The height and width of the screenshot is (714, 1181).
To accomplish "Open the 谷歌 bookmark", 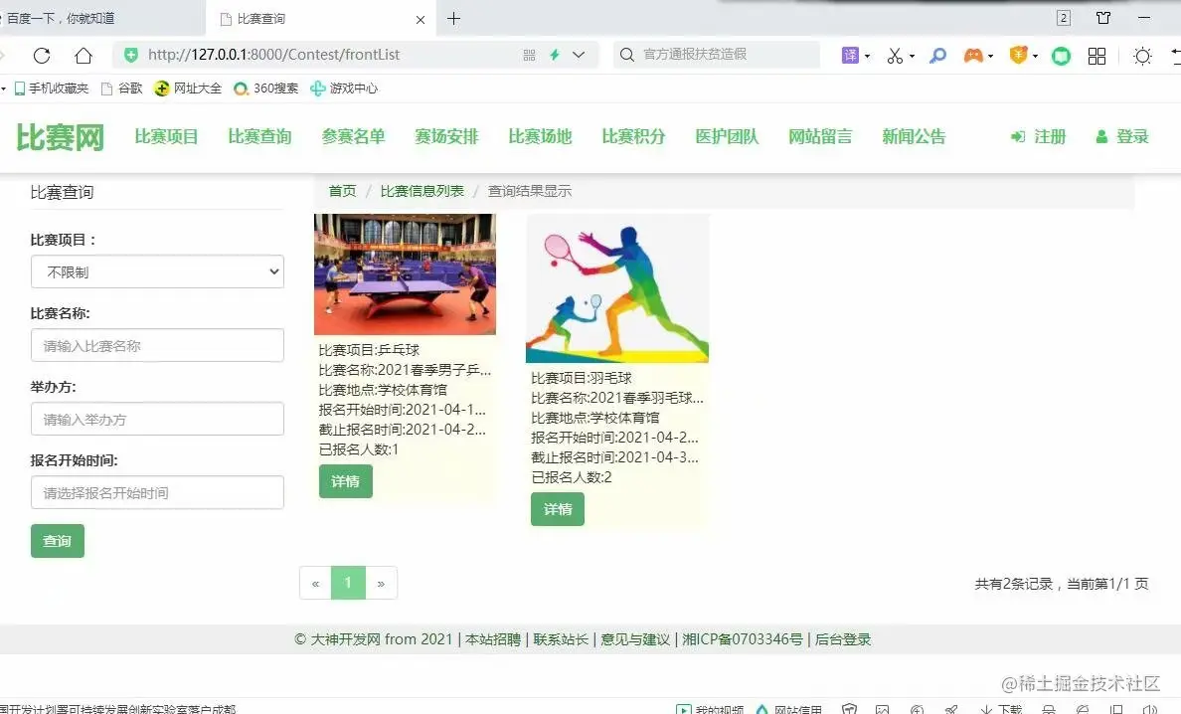I will (122, 89).
